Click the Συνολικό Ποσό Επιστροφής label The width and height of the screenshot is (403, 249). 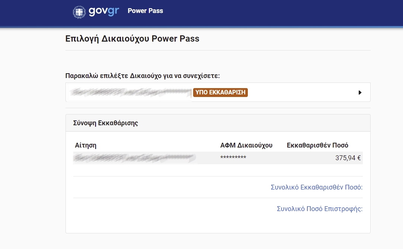coord(320,209)
